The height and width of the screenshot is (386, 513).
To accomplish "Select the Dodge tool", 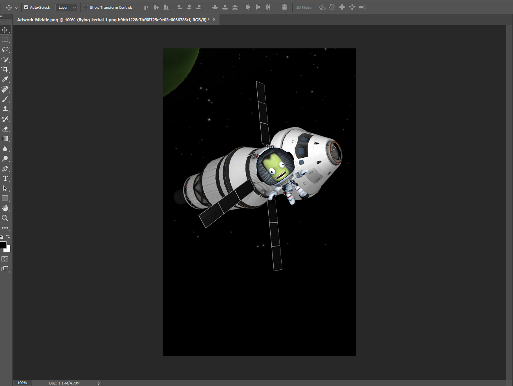I will [x=5, y=159].
